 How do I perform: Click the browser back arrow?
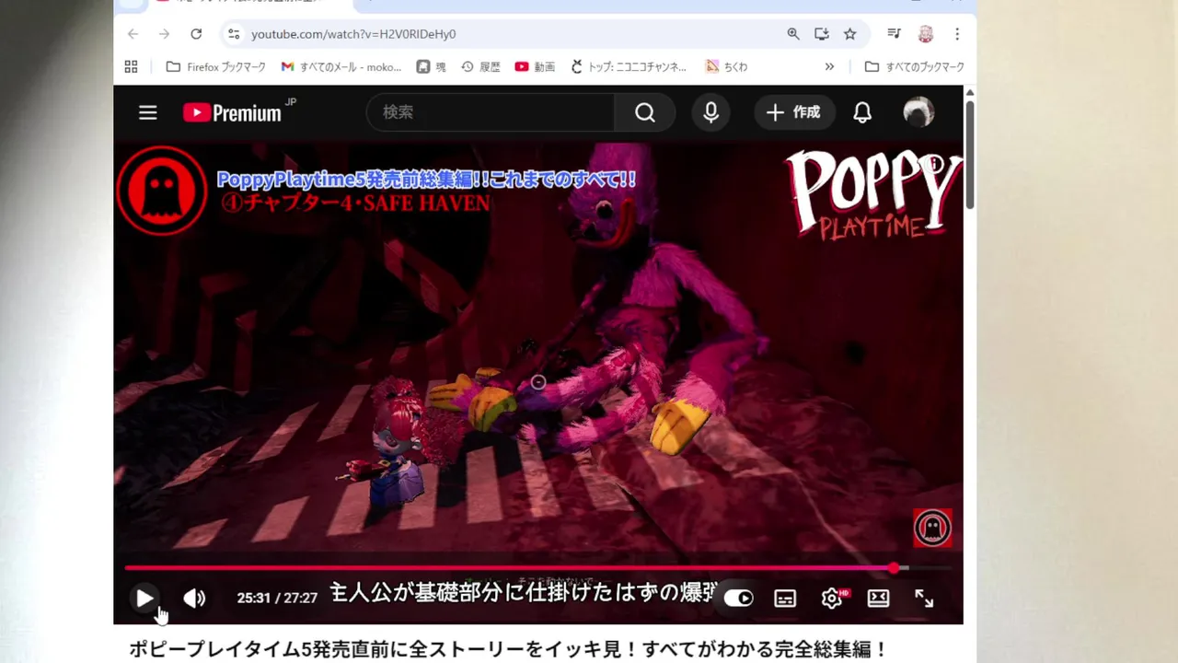pyautogui.click(x=133, y=34)
